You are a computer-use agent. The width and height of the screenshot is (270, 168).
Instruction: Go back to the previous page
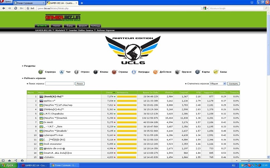4,8
